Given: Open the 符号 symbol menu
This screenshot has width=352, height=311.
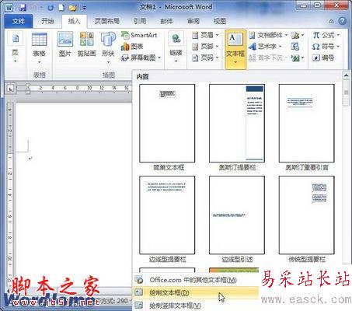Looking at the screenshot, I should click(326, 47).
